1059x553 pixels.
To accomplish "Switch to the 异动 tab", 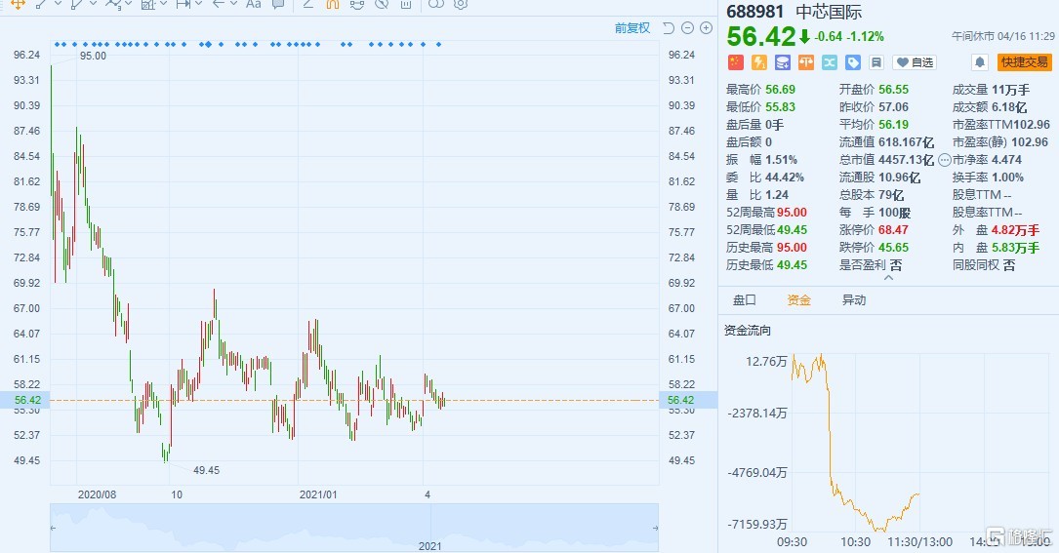I will tap(854, 300).
